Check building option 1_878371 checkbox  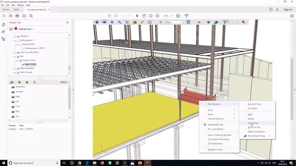click(x=23, y=48)
